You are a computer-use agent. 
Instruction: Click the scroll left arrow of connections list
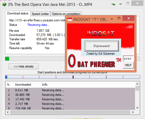coord(8,112)
